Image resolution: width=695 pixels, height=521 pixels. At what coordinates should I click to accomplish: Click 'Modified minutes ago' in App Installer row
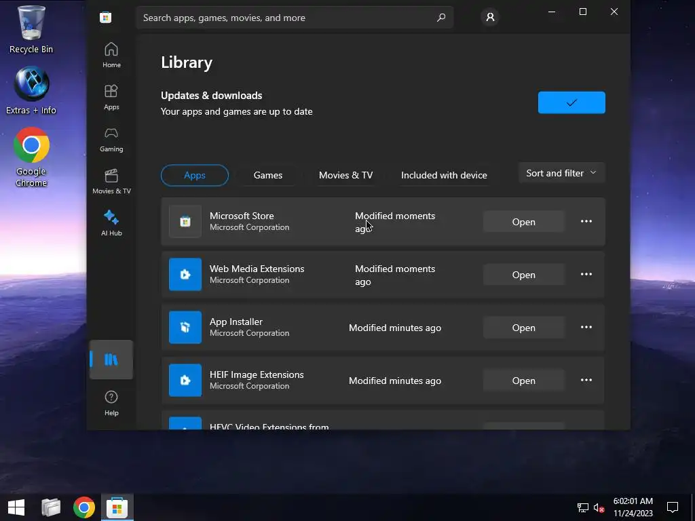pos(395,328)
